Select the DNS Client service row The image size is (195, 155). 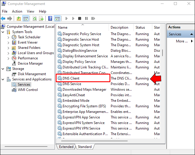tap(71, 78)
